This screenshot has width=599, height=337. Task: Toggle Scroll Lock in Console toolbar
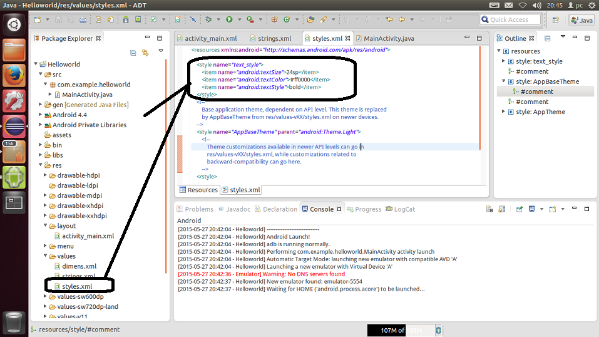501,209
